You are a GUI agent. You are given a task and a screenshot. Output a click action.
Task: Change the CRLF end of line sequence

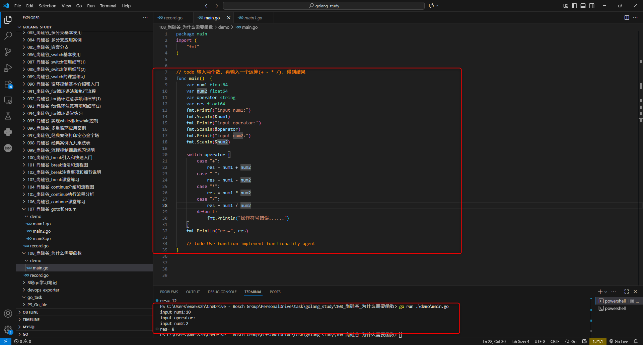click(x=555, y=341)
